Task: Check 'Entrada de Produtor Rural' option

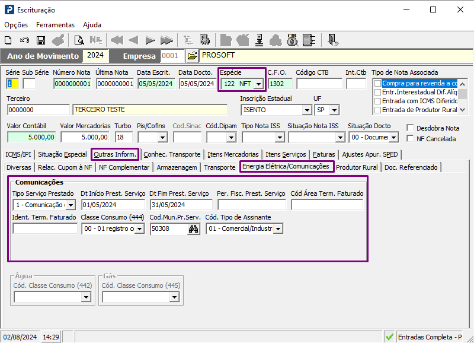Action: coord(377,110)
